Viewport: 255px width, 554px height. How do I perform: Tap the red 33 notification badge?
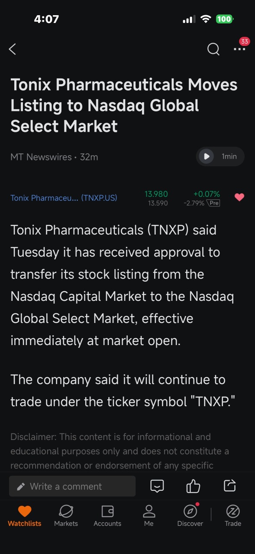(245, 42)
